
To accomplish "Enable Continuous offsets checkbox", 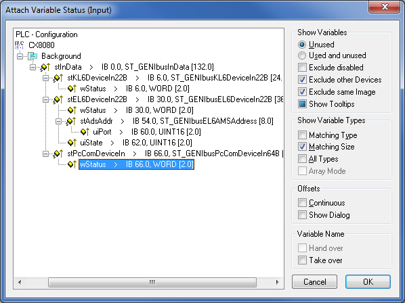I will [x=302, y=203].
